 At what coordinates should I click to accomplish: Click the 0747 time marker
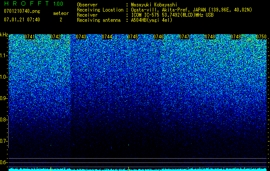click(184, 37)
